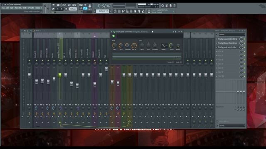Open the EDIT menu

pos(7,8)
